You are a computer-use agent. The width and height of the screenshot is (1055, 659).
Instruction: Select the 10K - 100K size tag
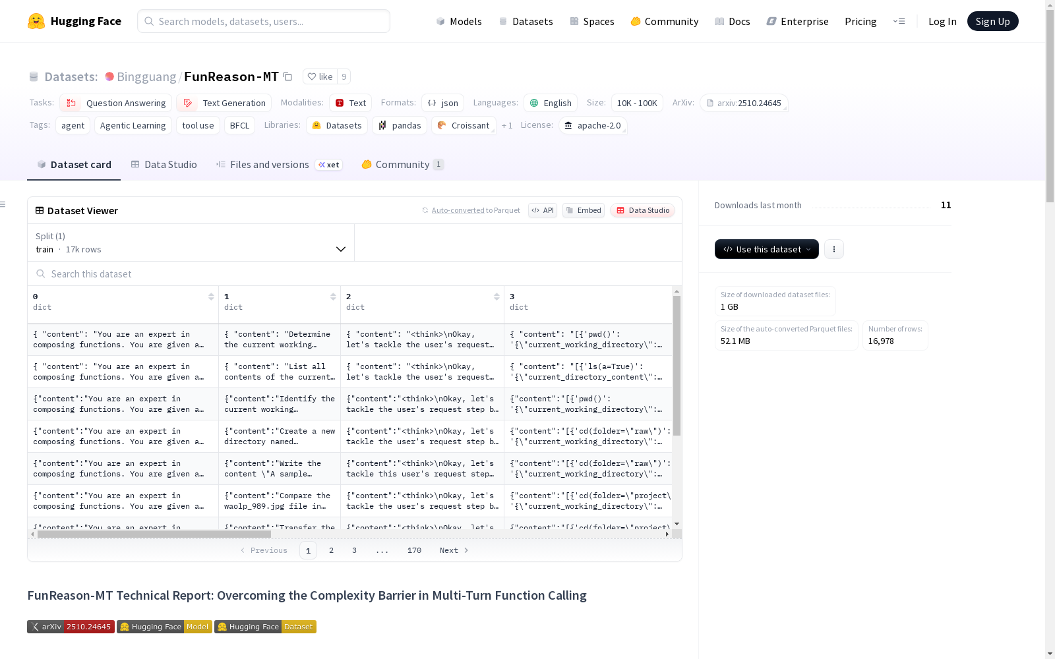click(637, 103)
